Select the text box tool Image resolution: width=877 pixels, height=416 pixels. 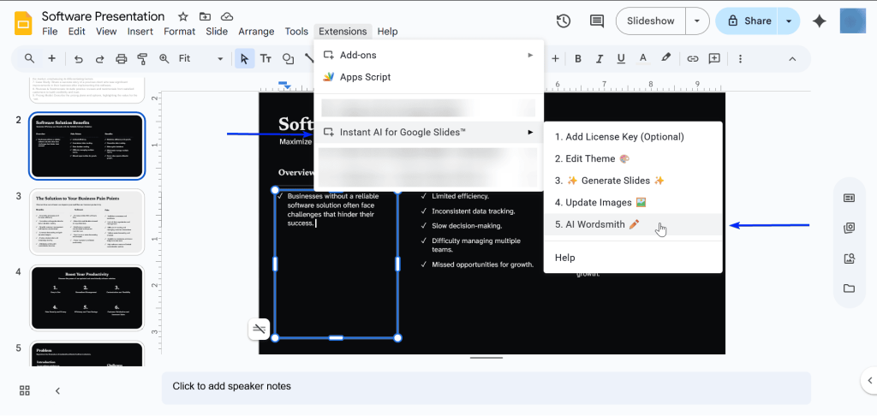point(266,59)
